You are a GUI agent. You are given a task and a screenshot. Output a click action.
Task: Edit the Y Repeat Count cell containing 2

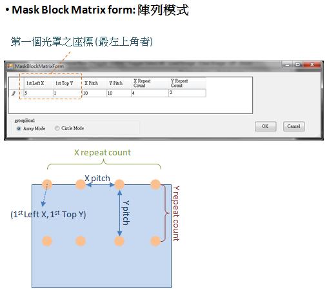click(187, 93)
